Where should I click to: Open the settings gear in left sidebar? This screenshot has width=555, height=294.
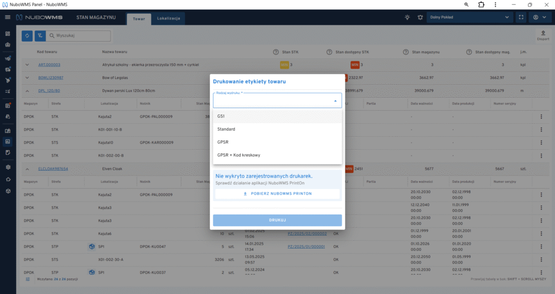(x=8, y=167)
